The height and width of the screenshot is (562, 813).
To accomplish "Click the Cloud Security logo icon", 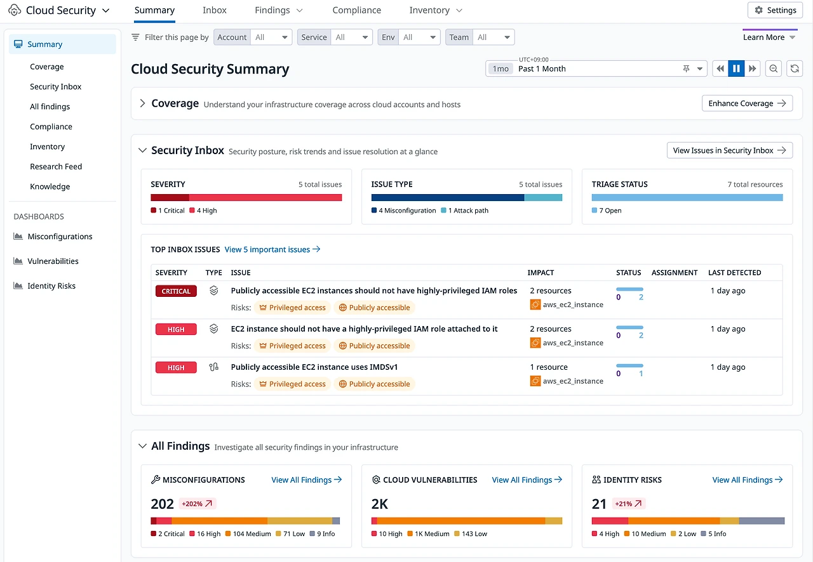I will click(15, 10).
